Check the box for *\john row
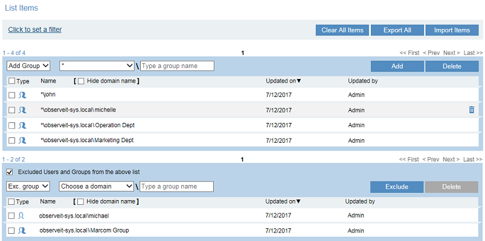 point(12,95)
